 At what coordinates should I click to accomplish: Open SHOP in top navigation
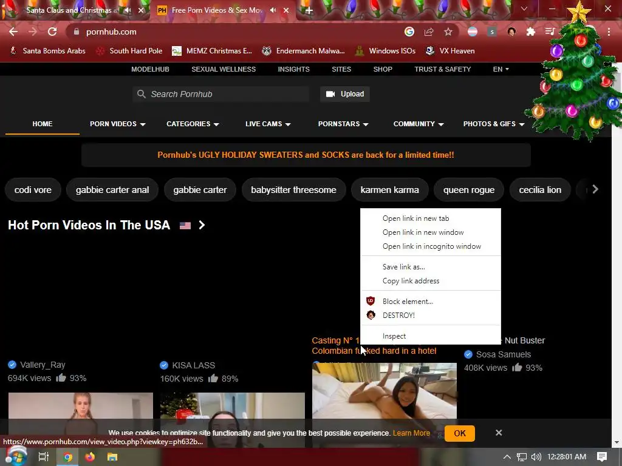click(383, 69)
